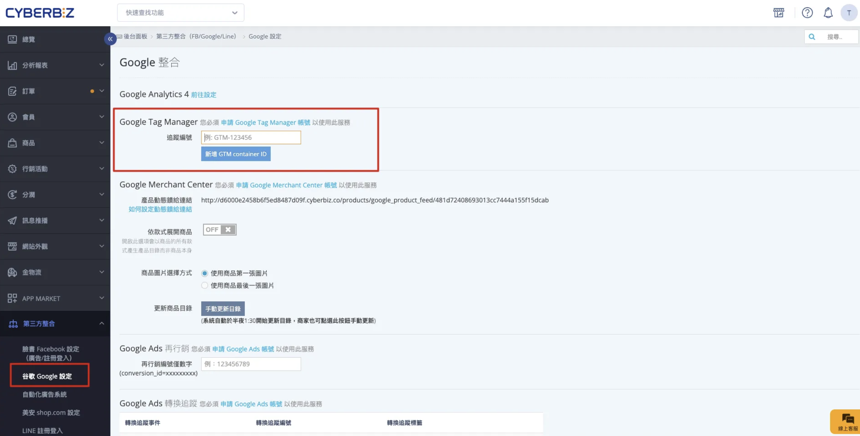Expand APP MARKET sidebar chevron
Viewport: 860px width, 436px height.
coord(102,298)
